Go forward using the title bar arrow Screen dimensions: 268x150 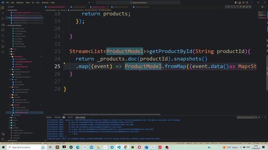click(93, 2)
